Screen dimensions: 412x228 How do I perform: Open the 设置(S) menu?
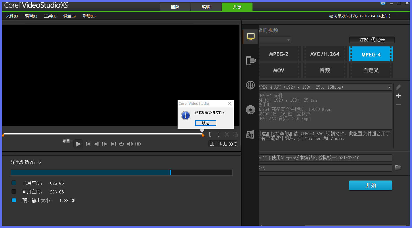point(69,16)
